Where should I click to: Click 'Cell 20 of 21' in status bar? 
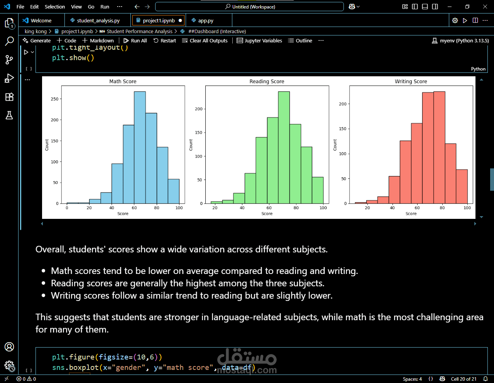tap(464, 379)
